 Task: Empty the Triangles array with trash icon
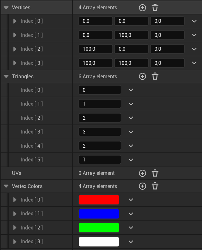tap(155, 76)
